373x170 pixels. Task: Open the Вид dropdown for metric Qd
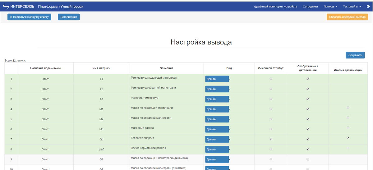pos(218,140)
